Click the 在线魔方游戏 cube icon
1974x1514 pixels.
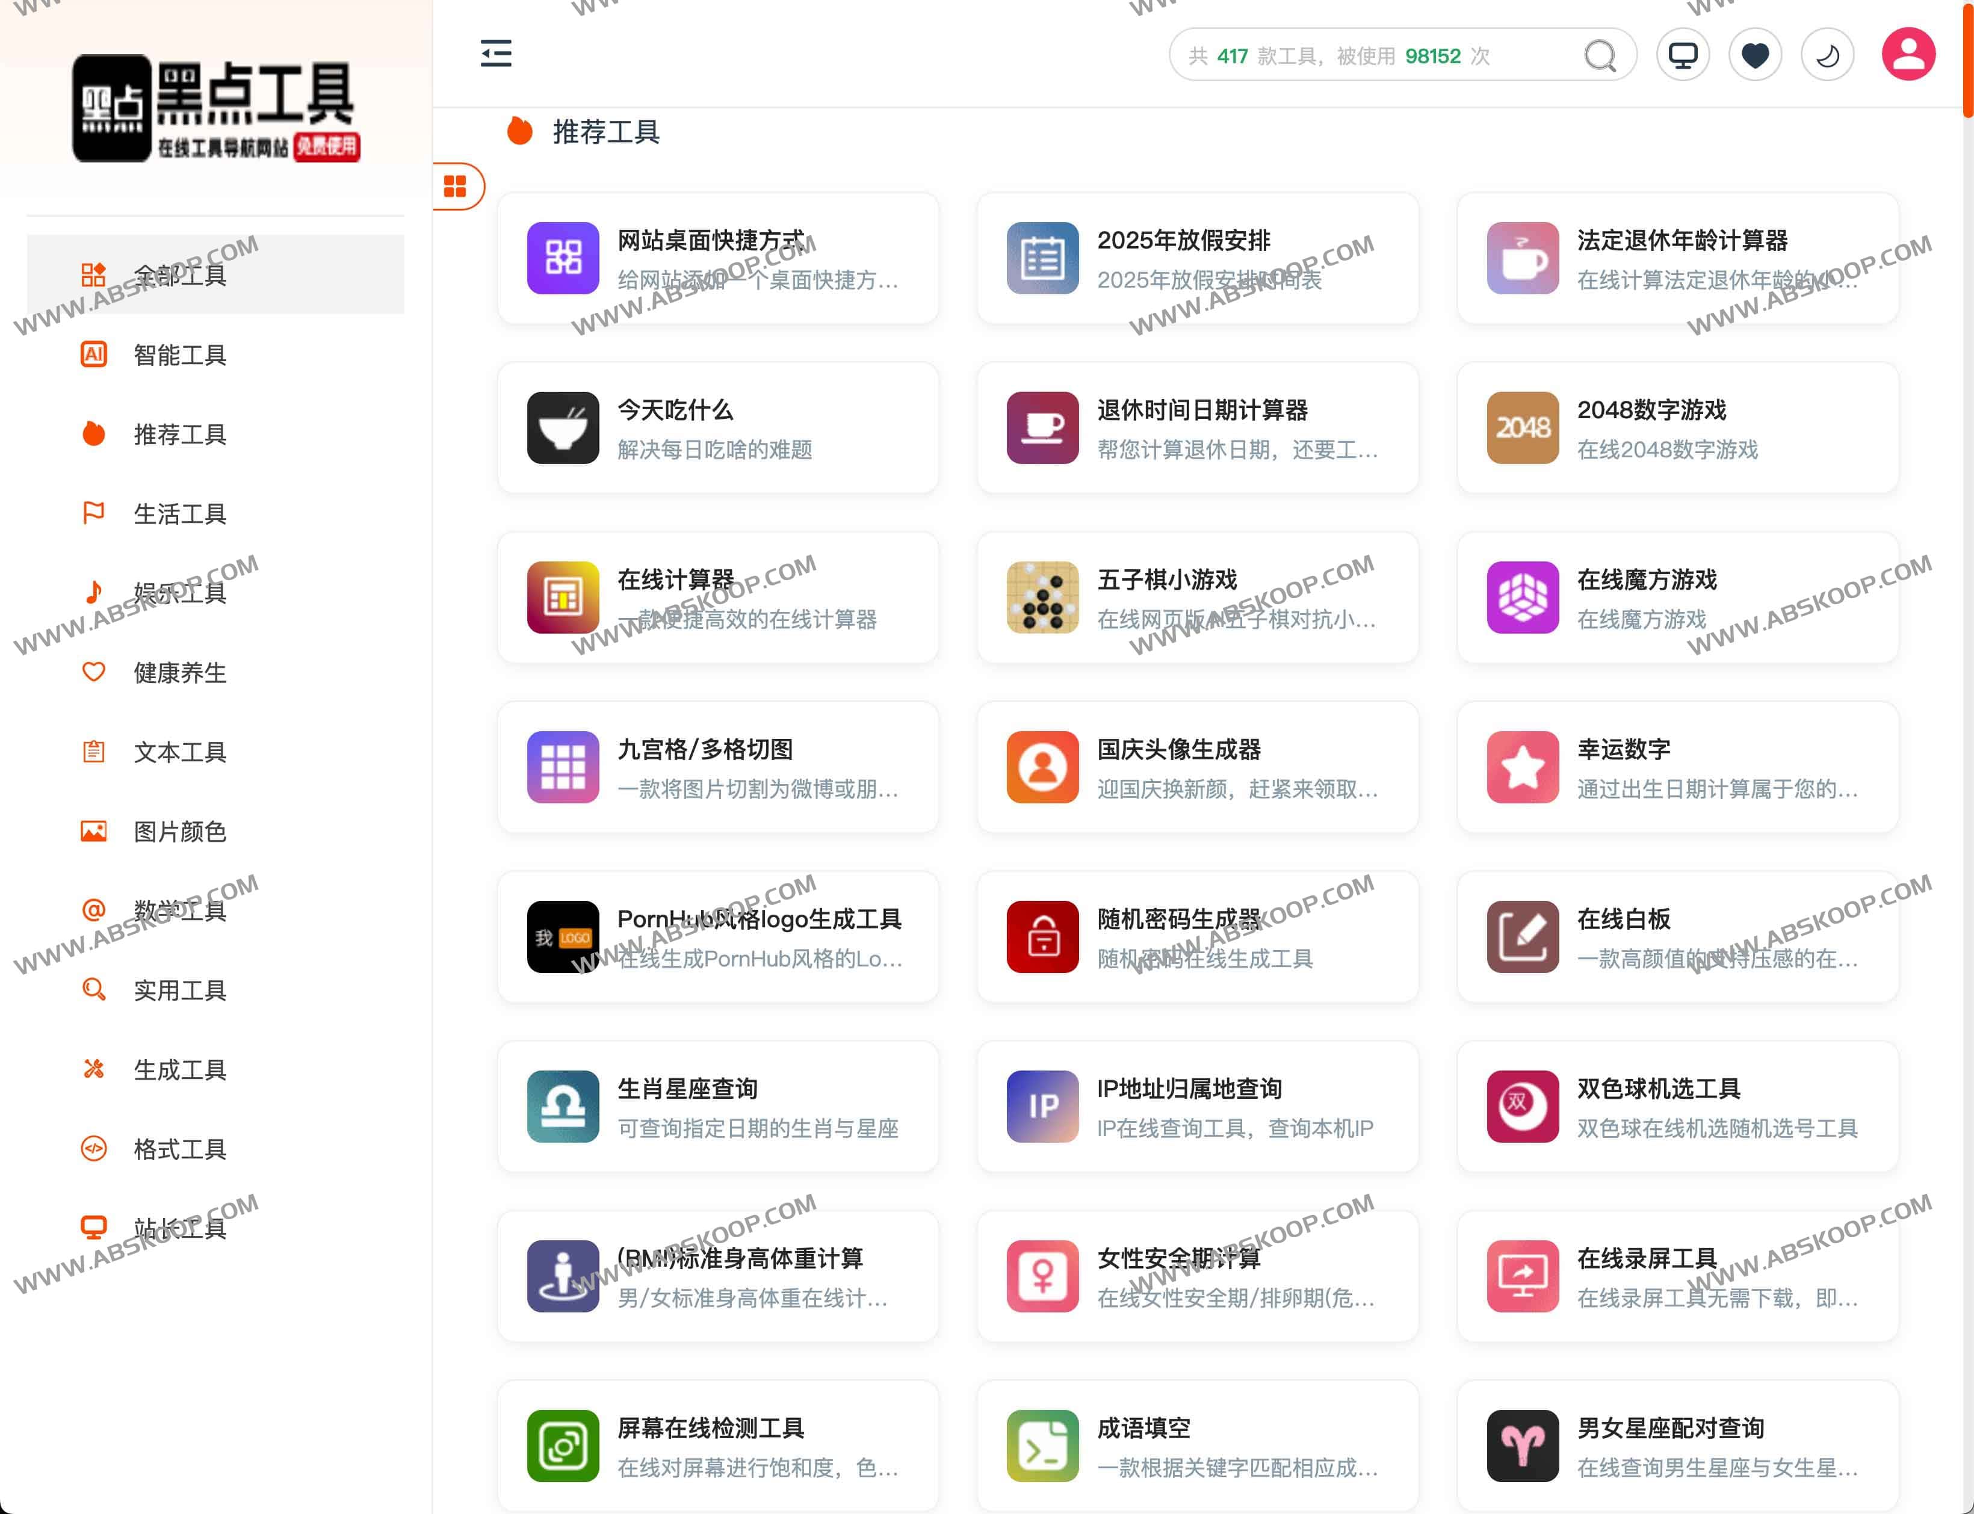(x=1523, y=598)
